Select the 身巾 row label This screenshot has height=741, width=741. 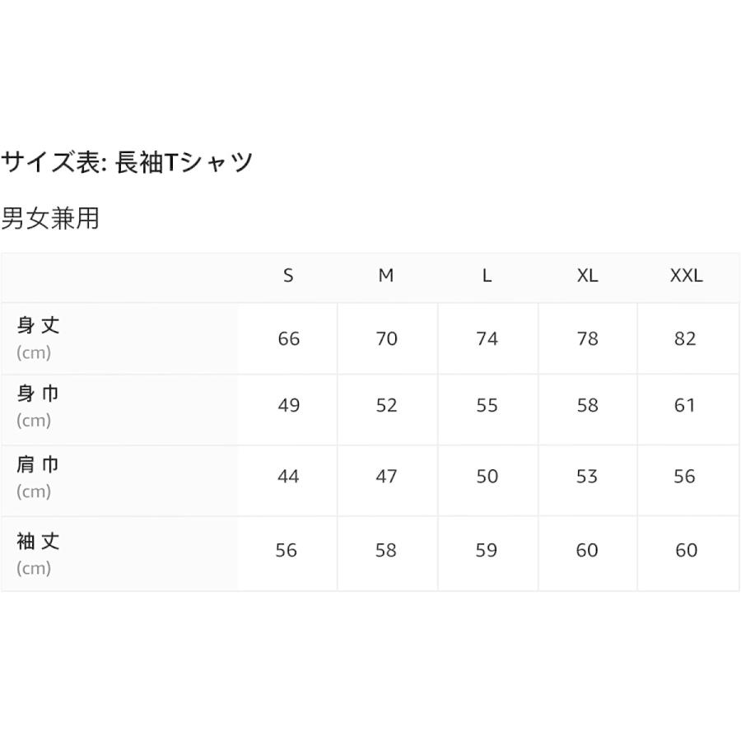(x=39, y=394)
